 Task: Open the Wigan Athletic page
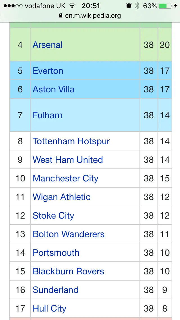click(62, 197)
